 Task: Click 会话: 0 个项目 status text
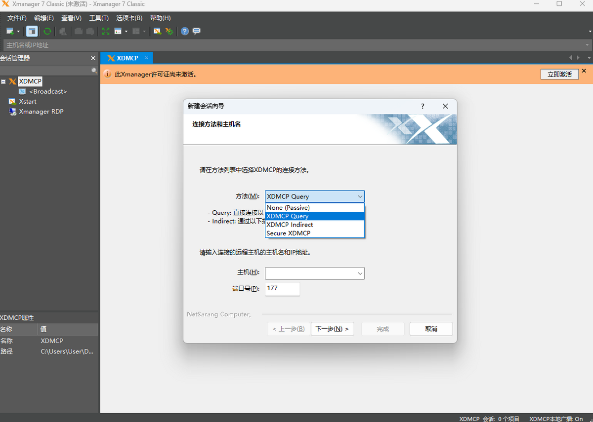click(501, 419)
